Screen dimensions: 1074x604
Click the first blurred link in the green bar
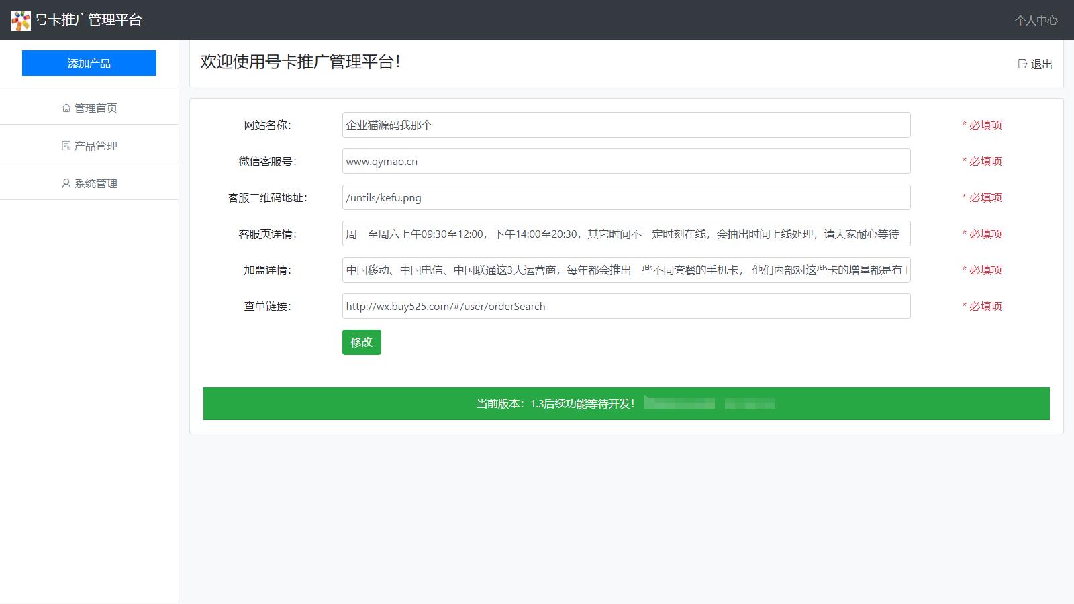tap(679, 403)
